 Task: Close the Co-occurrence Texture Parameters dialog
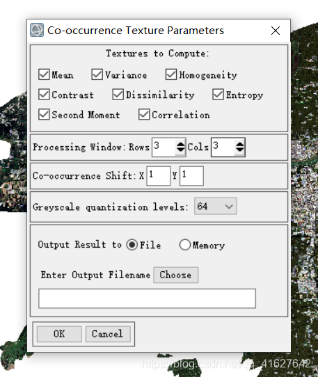pyautogui.click(x=276, y=31)
